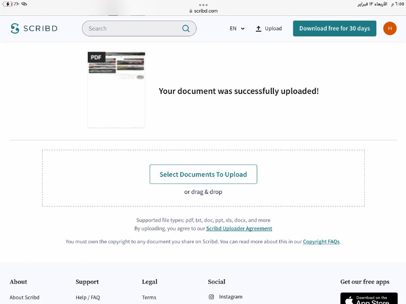
Task: Tap the padlock icon beside scribd.com
Action: pos(191,11)
